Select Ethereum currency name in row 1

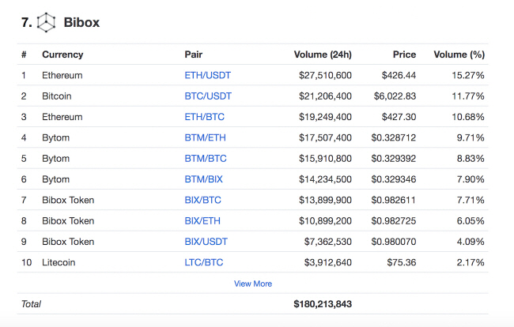coord(62,75)
